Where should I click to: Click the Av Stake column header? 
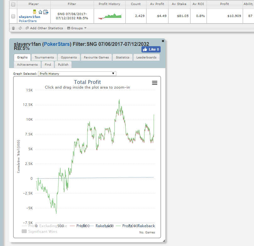point(179,4)
